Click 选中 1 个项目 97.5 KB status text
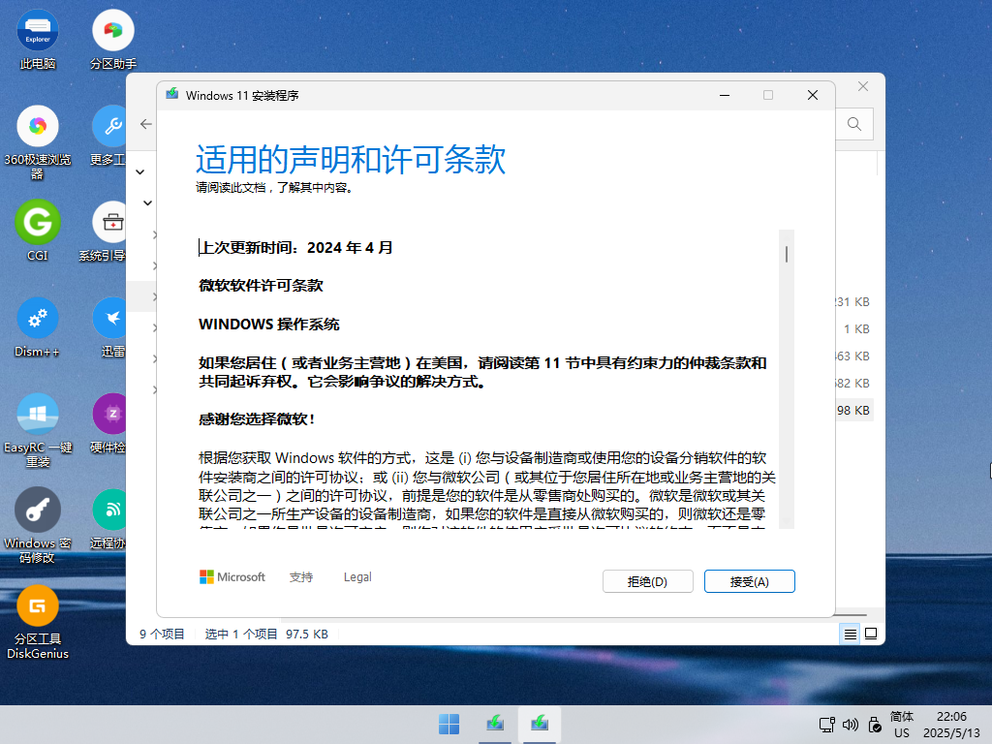992x744 pixels. (266, 634)
